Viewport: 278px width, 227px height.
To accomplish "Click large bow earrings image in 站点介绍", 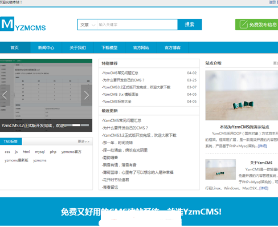I will [242, 95].
